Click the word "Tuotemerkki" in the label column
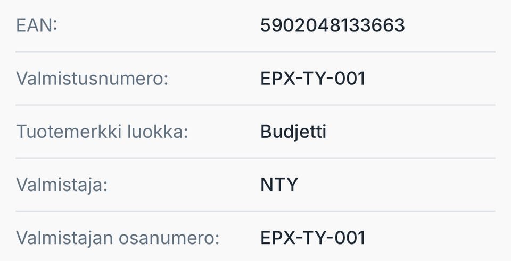The width and height of the screenshot is (511, 261). (68, 132)
